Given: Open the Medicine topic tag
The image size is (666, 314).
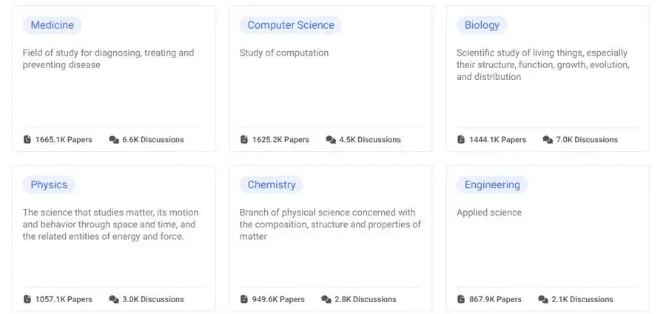Looking at the screenshot, I should 52,25.
